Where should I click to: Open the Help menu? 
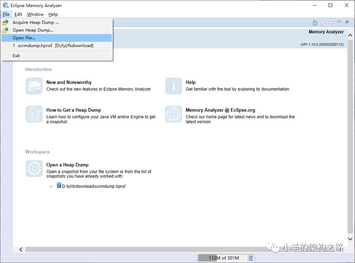pyautogui.click(x=53, y=14)
